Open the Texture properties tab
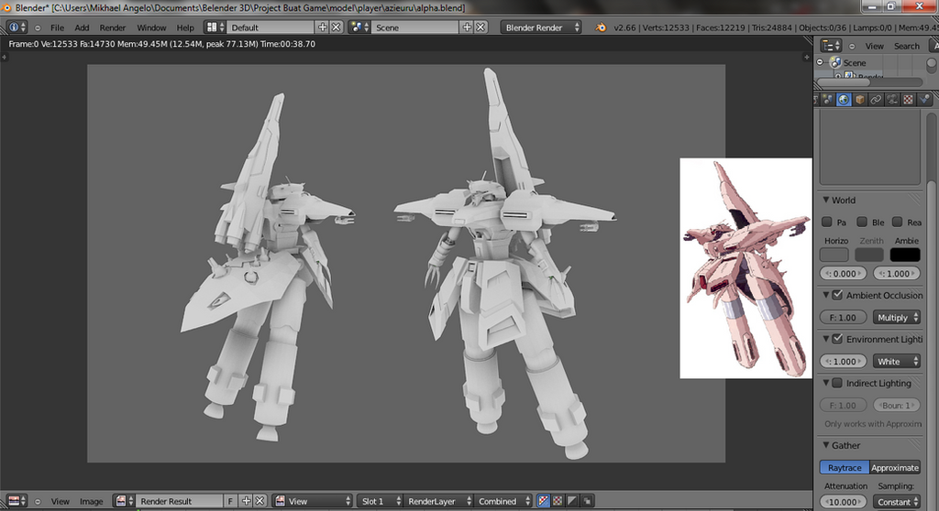 (x=909, y=99)
